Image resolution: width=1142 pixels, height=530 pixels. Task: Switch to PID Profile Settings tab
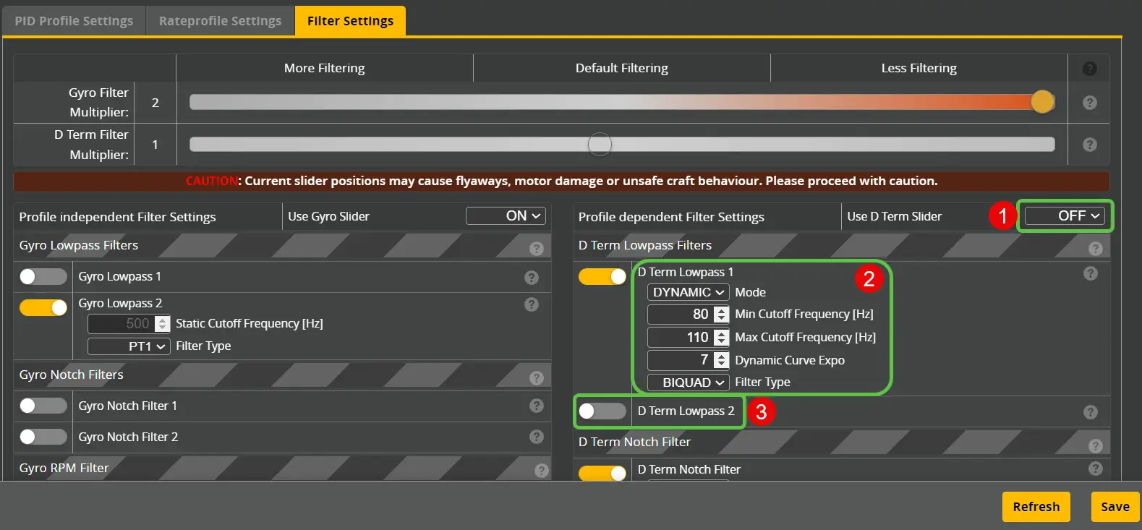tap(74, 21)
